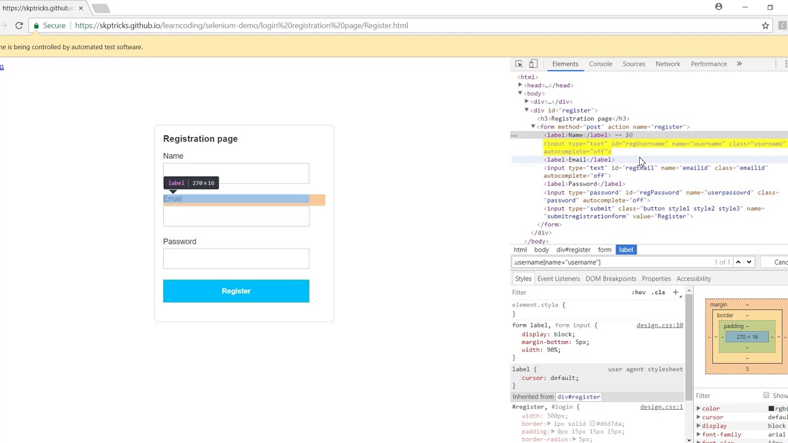
Task: Click the Register submit button
Action: tap(236, 291)
